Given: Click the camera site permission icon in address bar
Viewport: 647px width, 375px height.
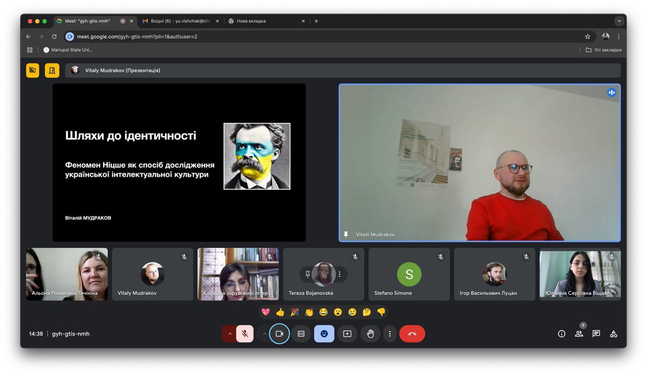Looking at the screenshot, I should (70, 36).
